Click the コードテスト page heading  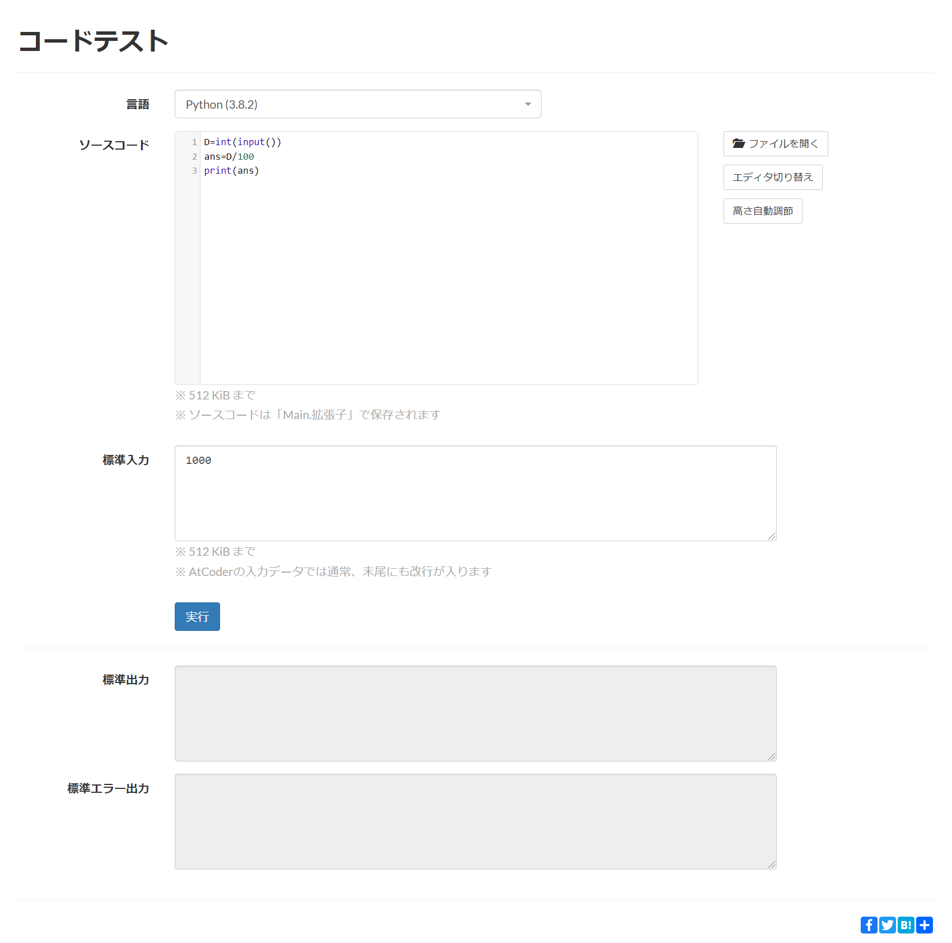point(94,41)
